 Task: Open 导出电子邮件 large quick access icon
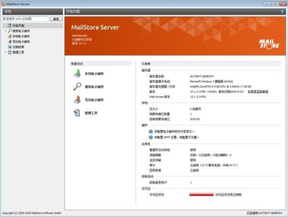click(78, 100)
